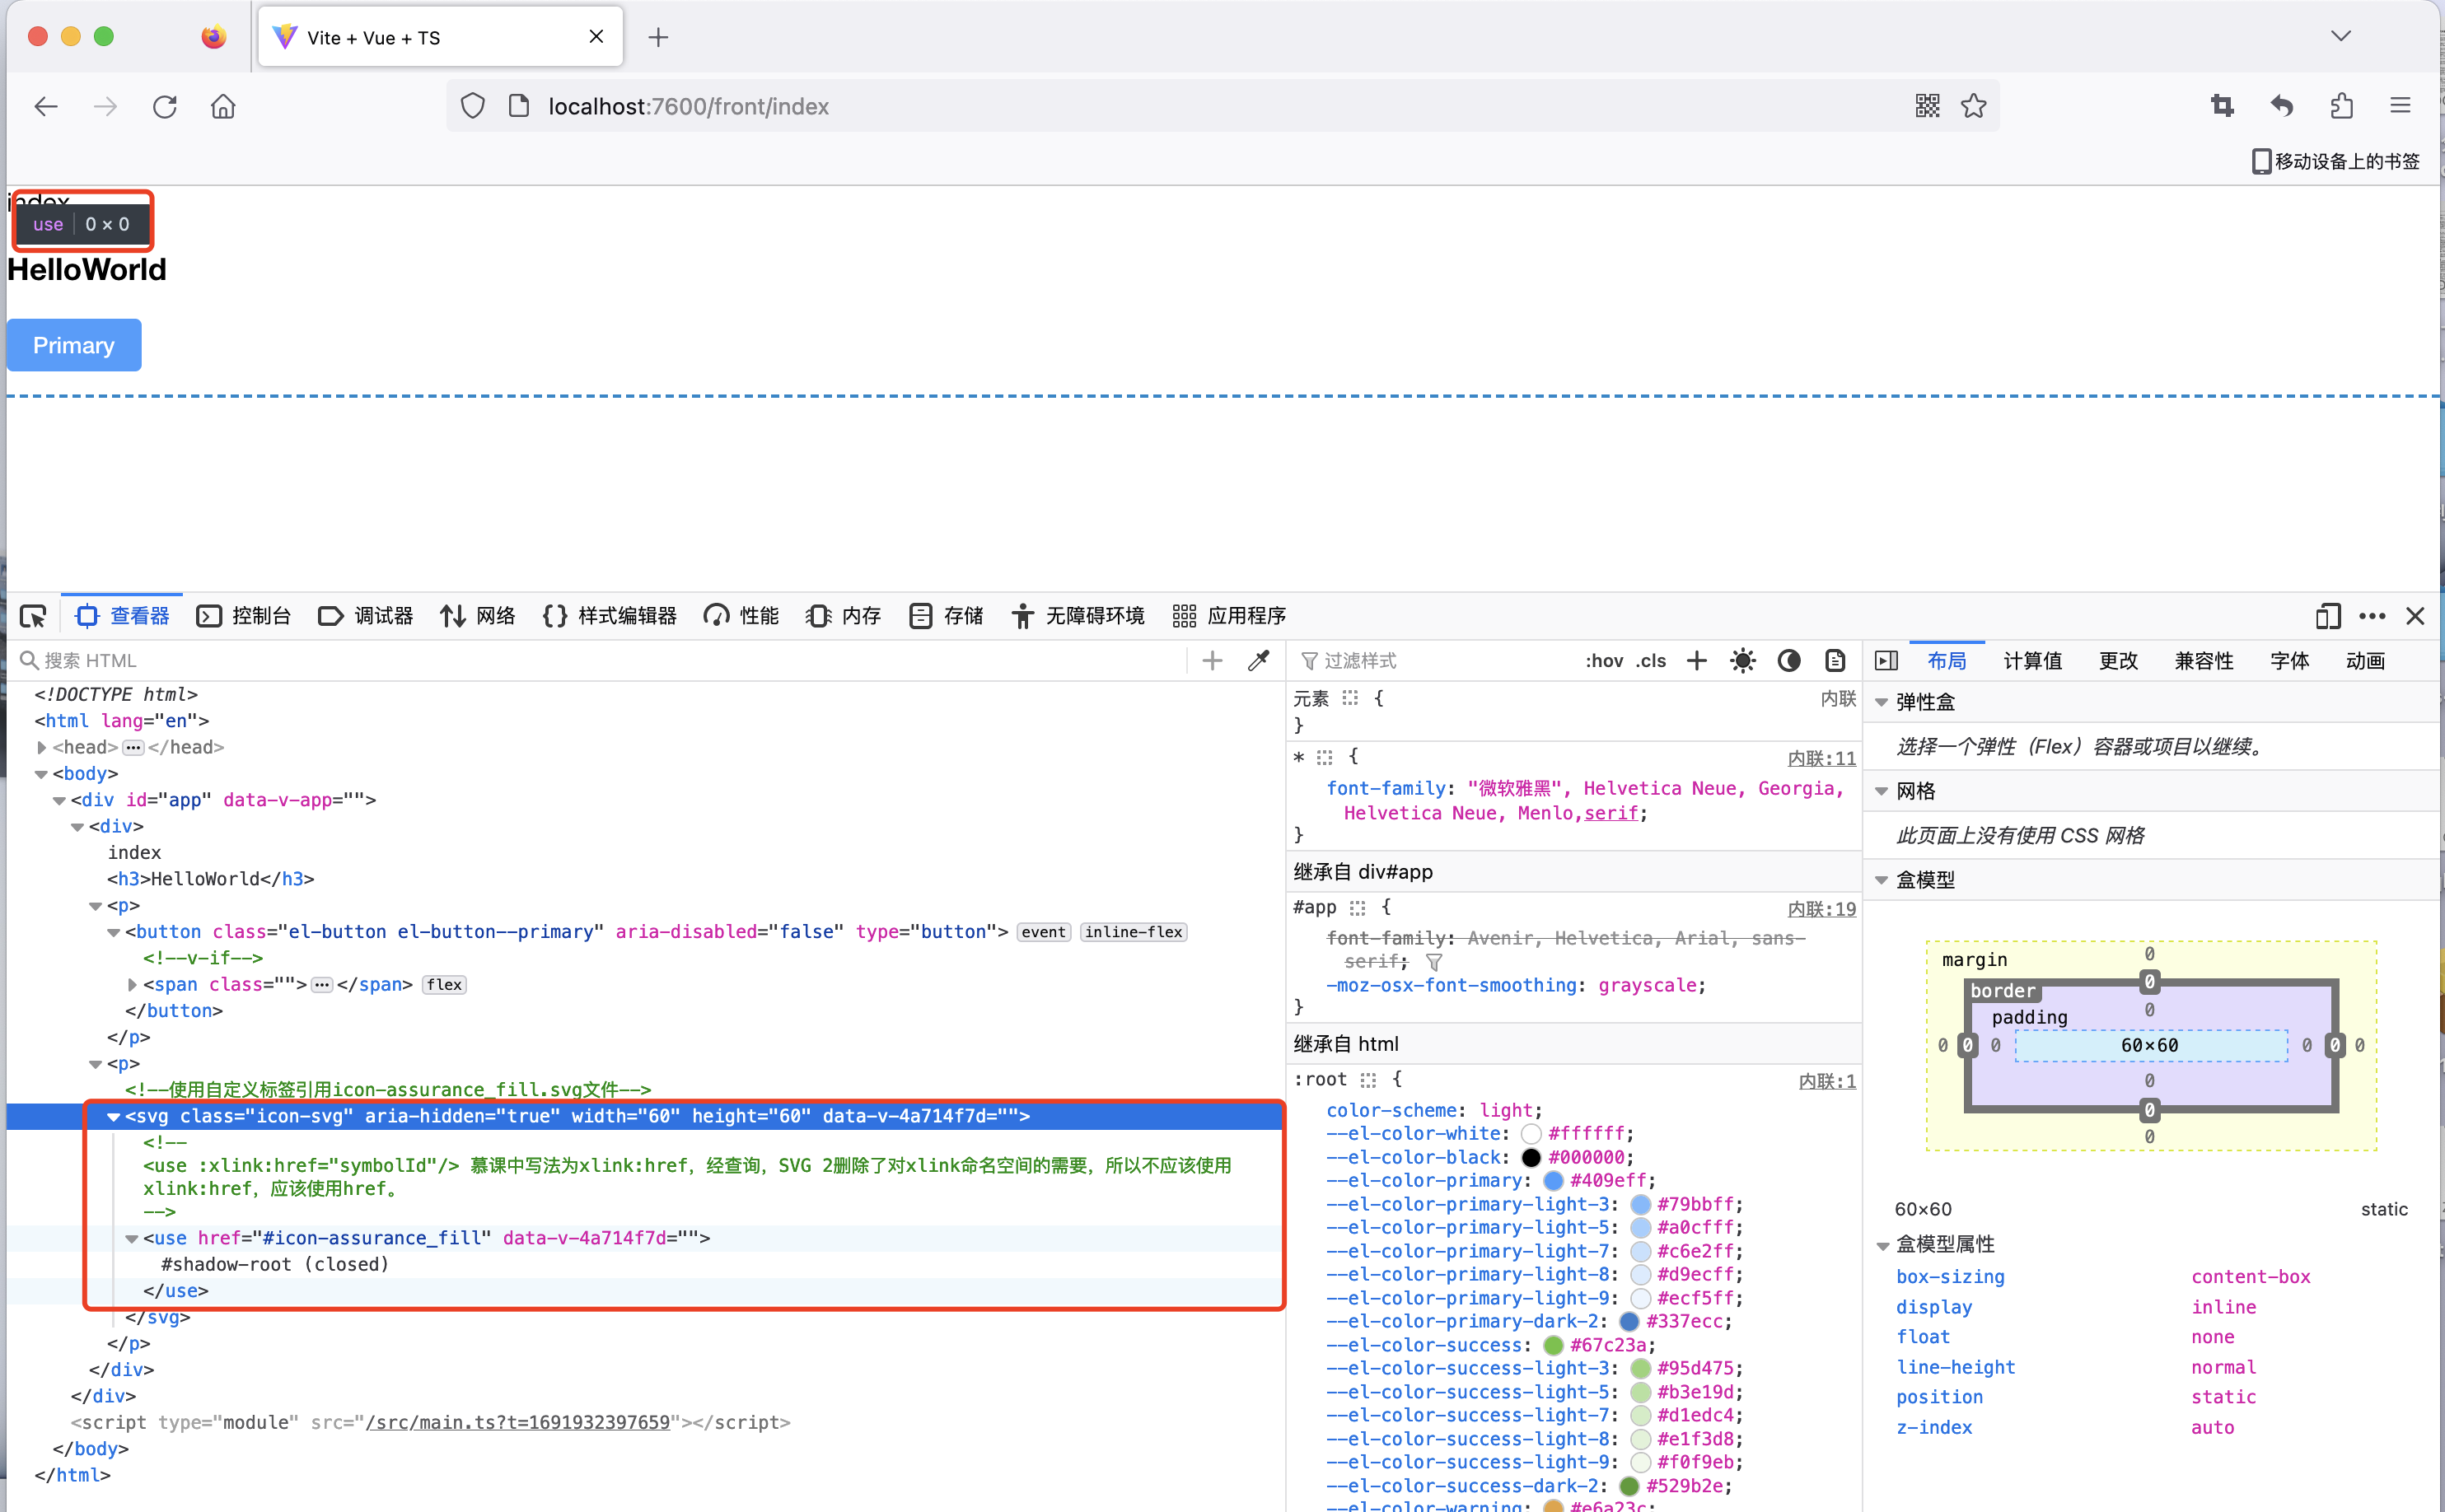The image size is (2445, 1512).
Task: Toggle print media simulation icon
Action: (1835, 660)
